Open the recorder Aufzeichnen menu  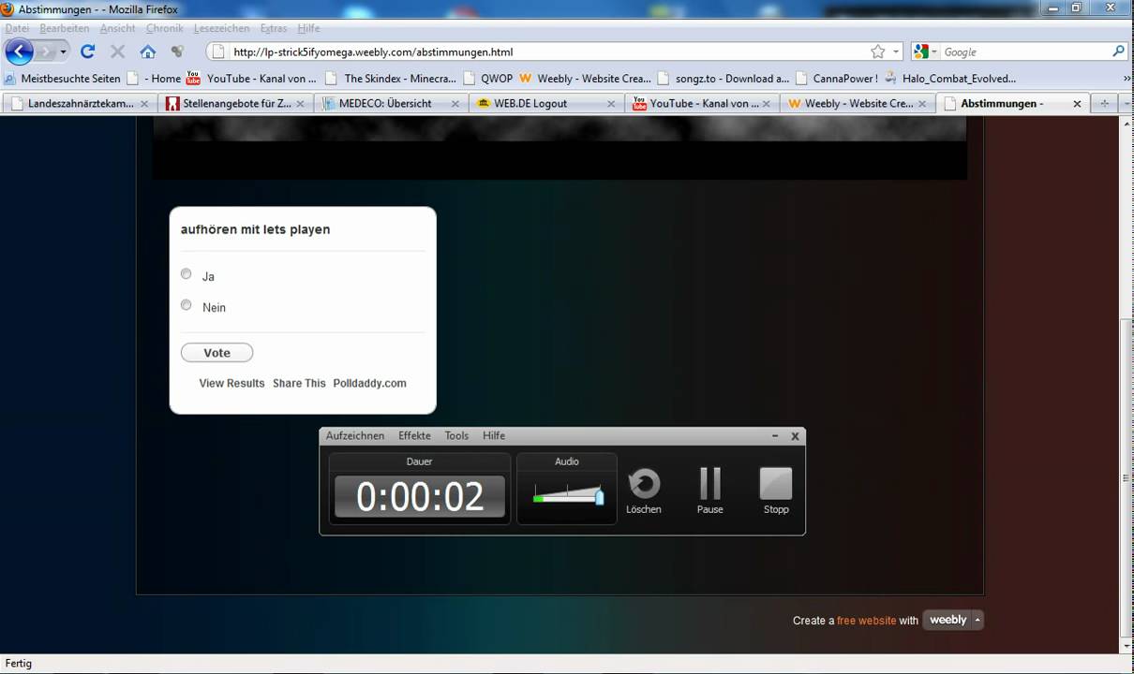tap(355, 436)
